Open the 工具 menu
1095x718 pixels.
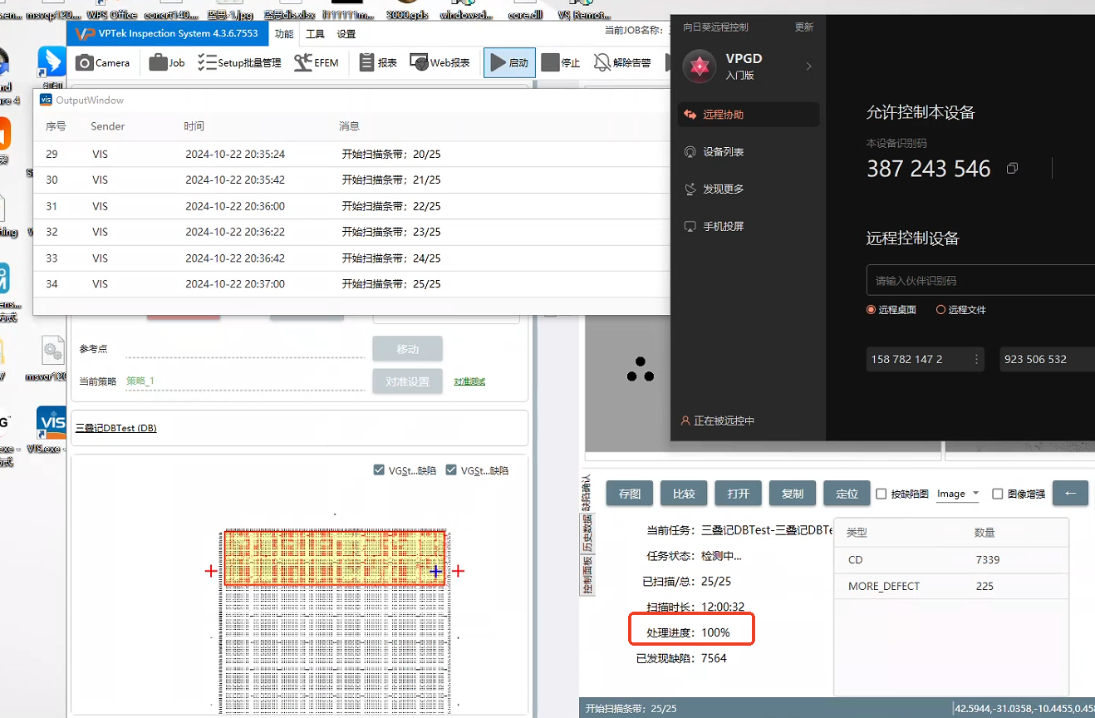click(315, 34)
